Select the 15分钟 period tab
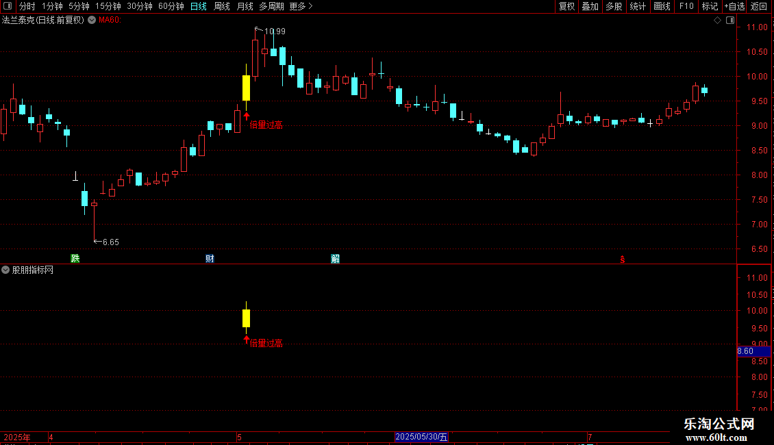The height and width of the screenshot is (445, 774). [108, 6]
